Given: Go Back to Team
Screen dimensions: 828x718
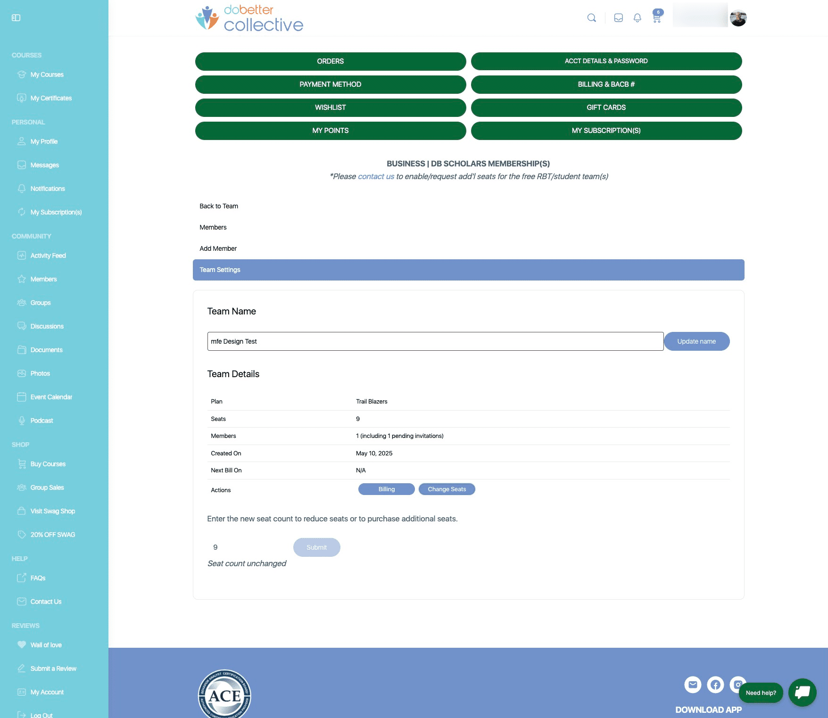Looking at the screenshot, I should (219, 206).
